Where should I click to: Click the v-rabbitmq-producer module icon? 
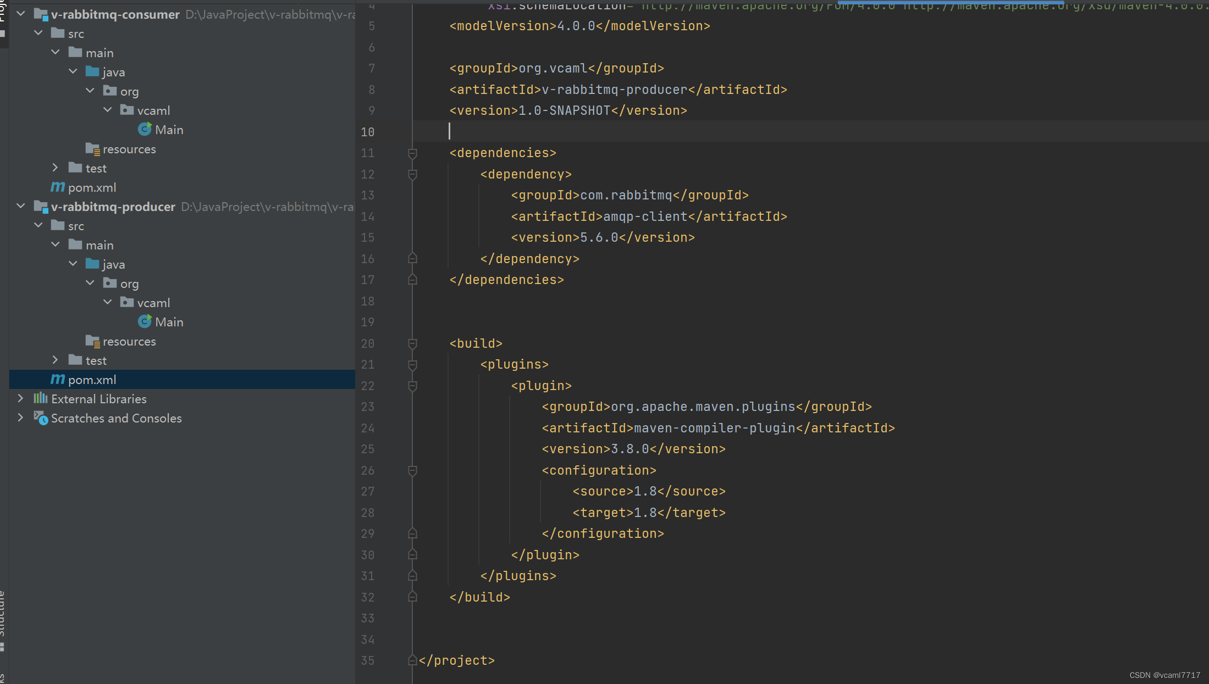[41, 207]
